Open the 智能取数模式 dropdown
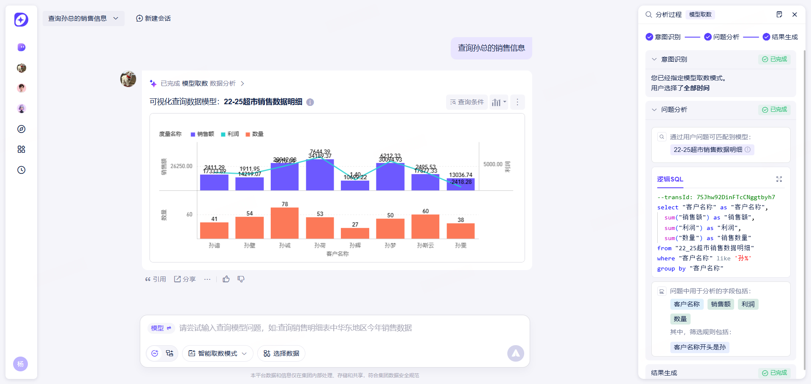The width and height of the screenshot is (811, 384). pyautogui.click(x=218, y=354)
